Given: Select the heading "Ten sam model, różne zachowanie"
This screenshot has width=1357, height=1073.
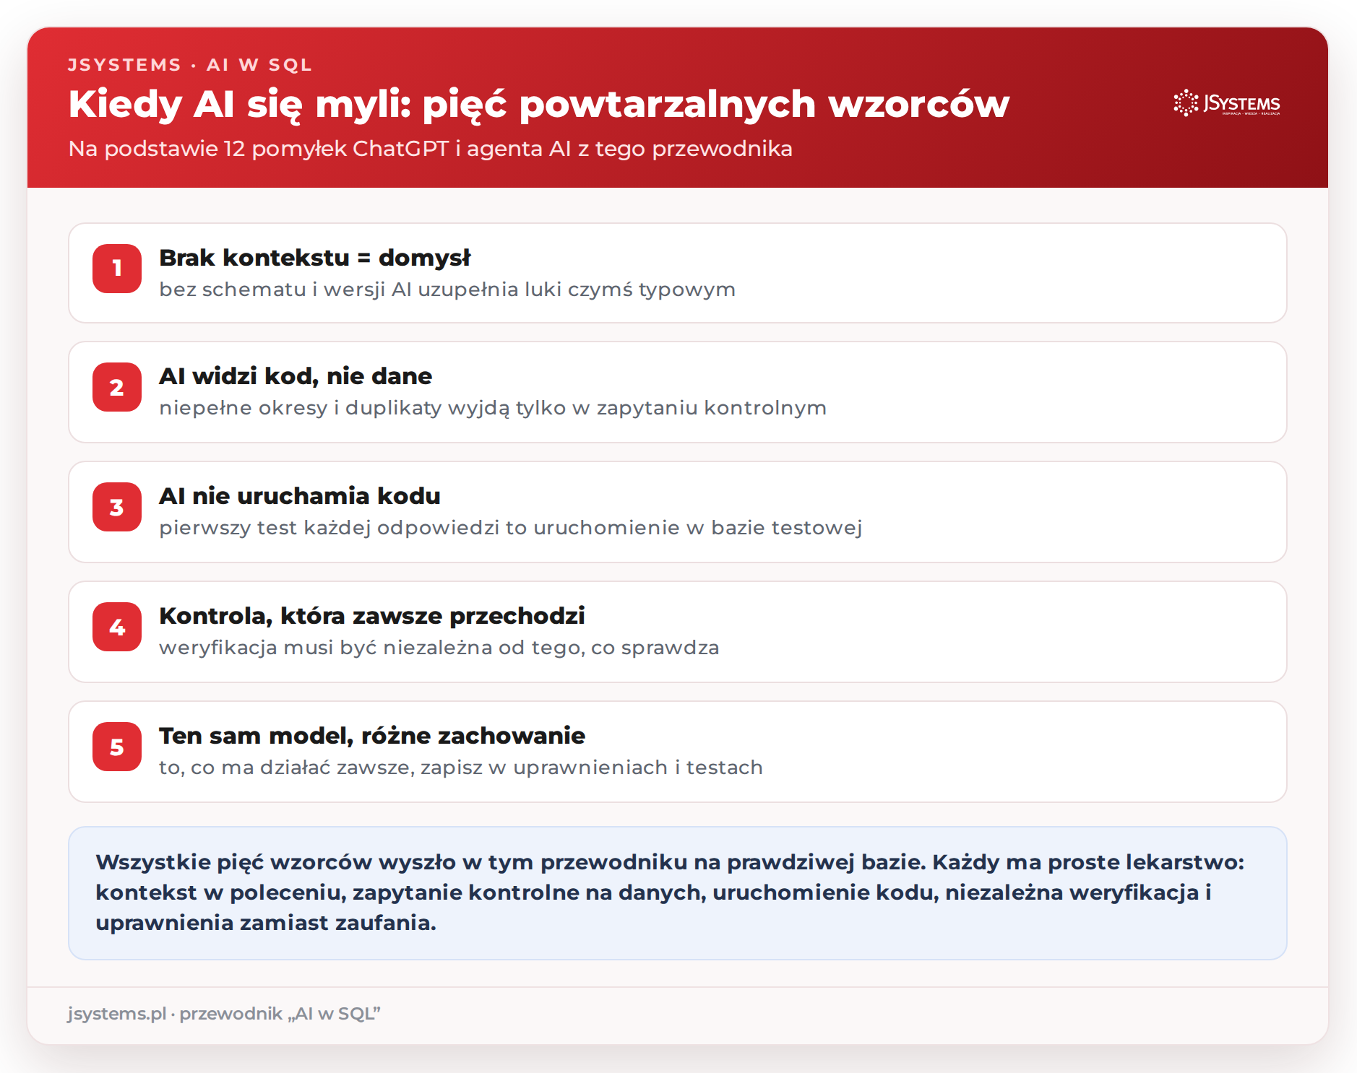Looking at the screenshot, I should 372,736.
